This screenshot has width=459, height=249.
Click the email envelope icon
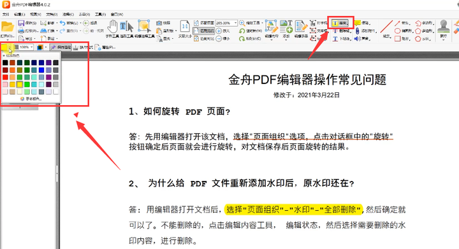(43, 23)
